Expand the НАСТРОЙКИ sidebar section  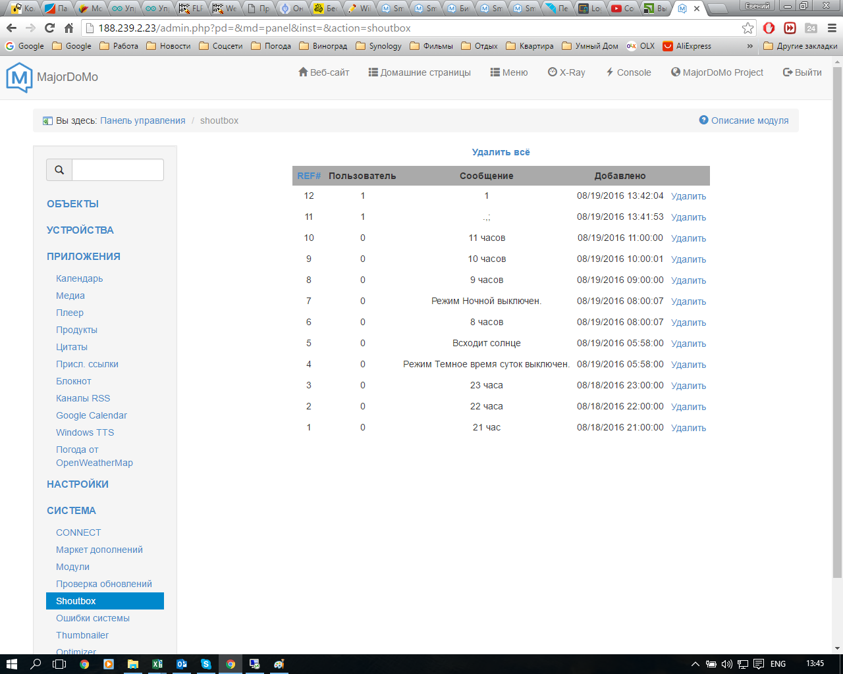click(78, 484)
